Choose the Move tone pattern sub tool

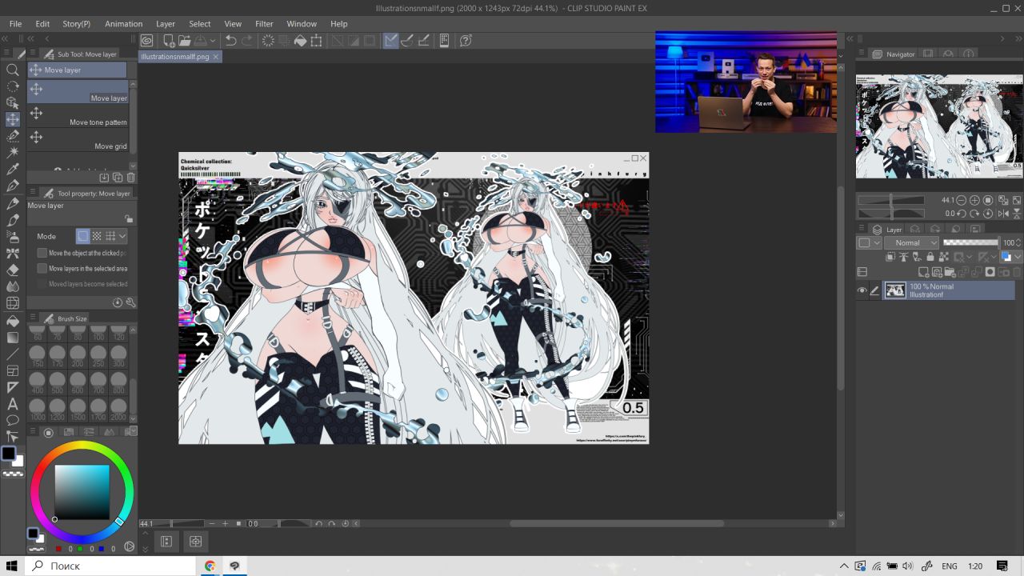tap(78, 114)
